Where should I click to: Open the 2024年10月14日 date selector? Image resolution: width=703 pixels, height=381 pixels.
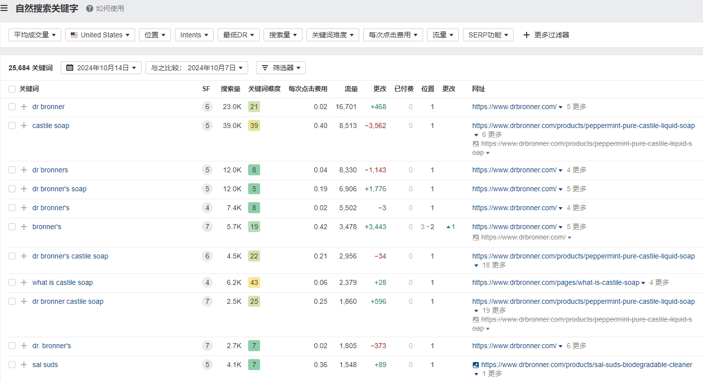(101, 68)
